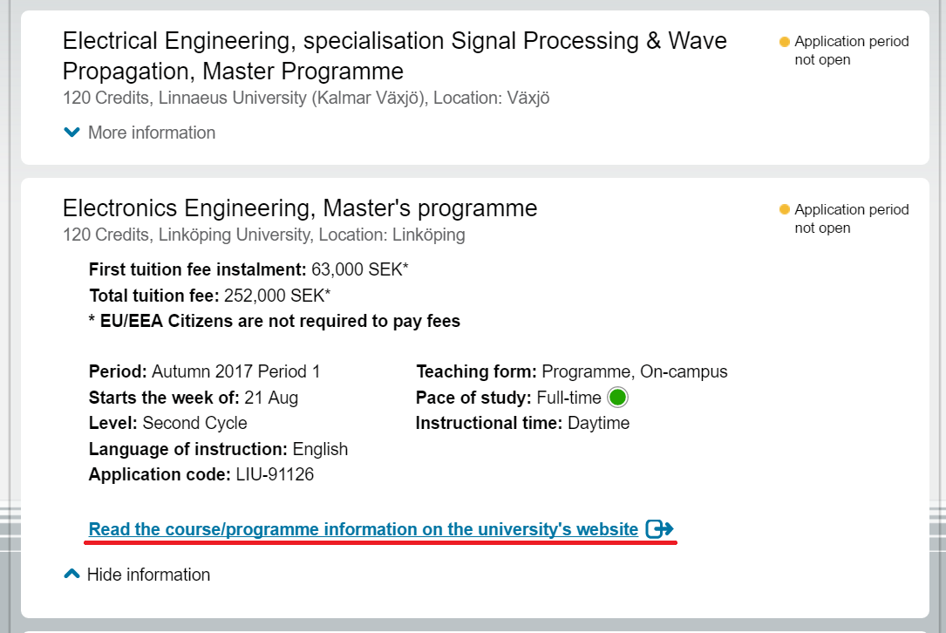Click the down chevron beside More information
This screenshot has width=946, height=633.
click(72, 133)
